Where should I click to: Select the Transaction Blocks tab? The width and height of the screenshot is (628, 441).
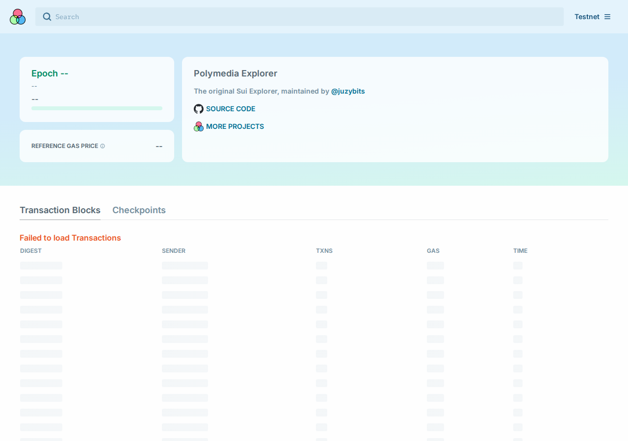tap(60, 210)
